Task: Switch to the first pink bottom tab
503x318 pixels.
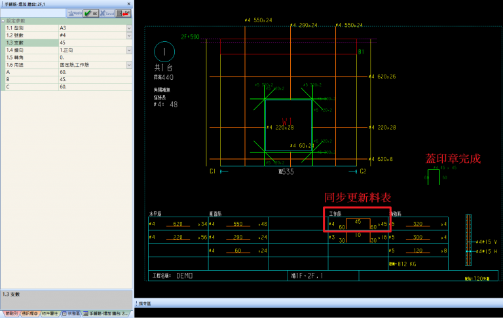Action: pos(12,313)
